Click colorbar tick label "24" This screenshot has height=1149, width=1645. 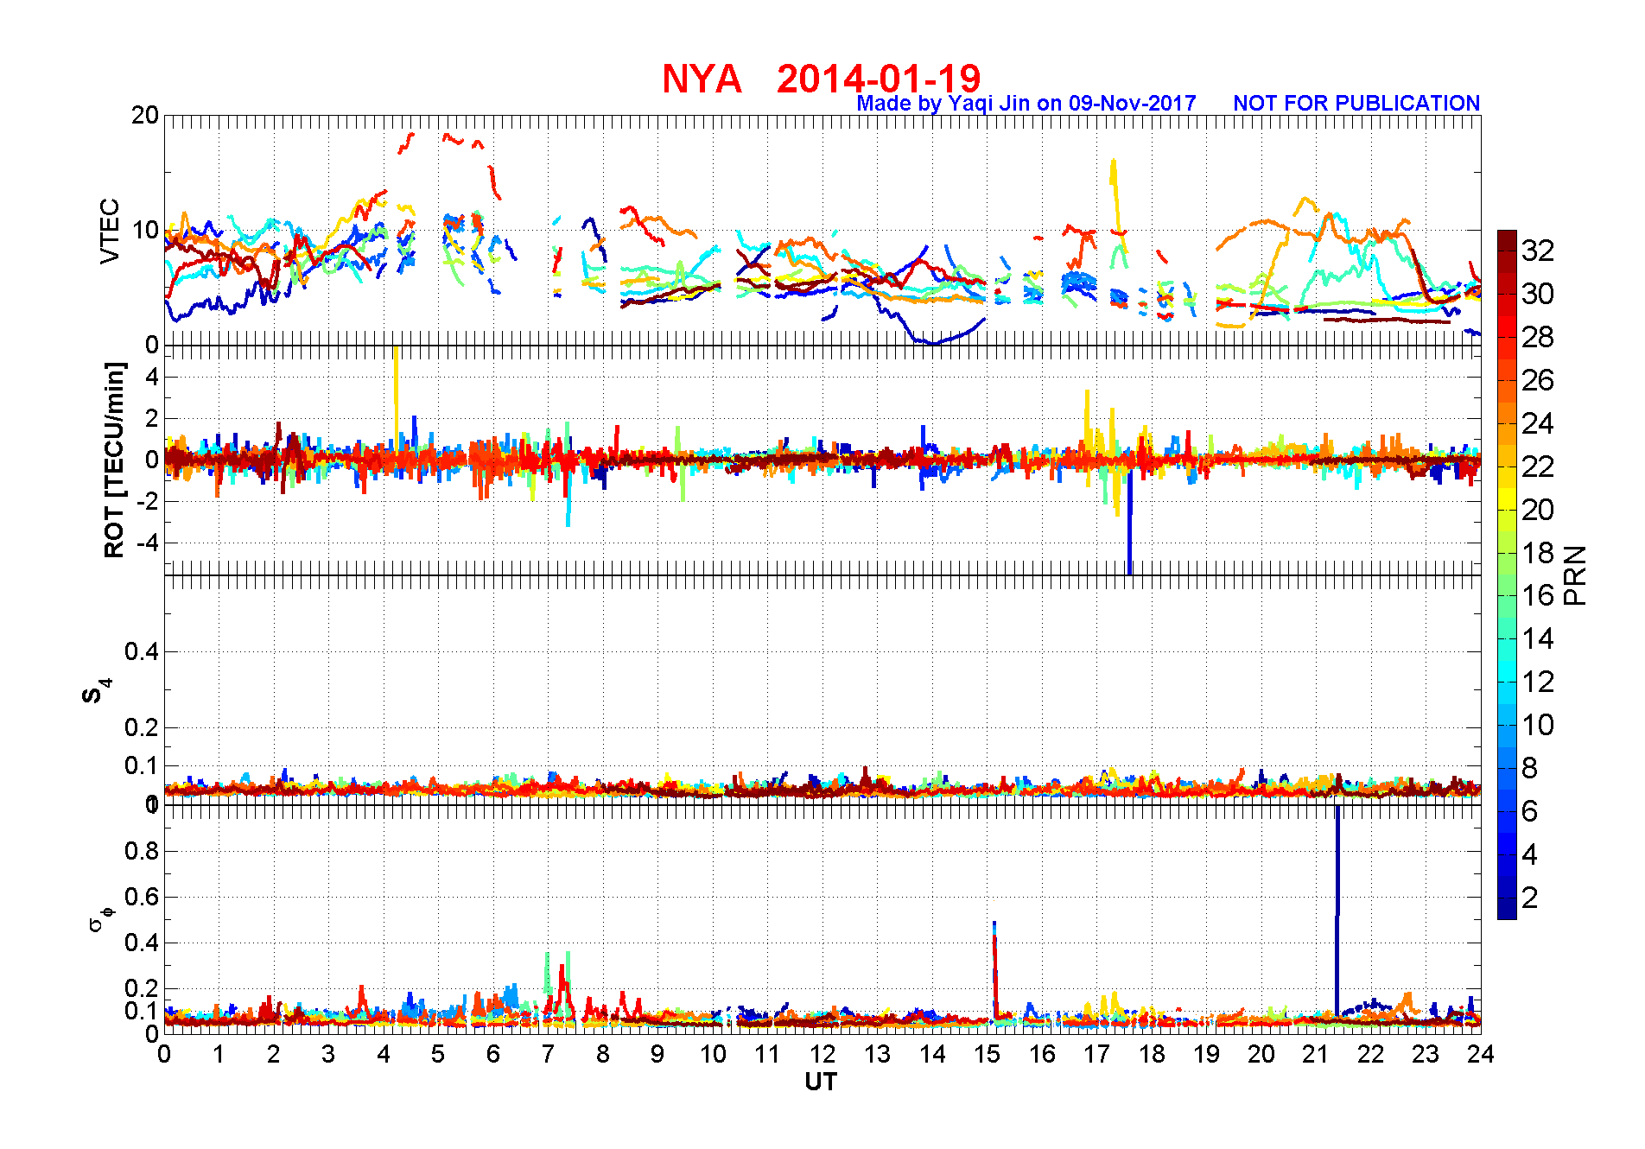(x=1538, y=423)
